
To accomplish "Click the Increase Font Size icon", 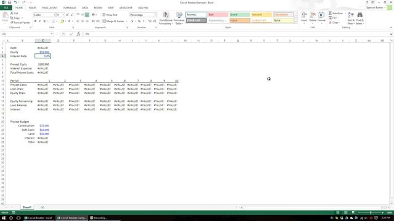I will [x=67, y=15].
